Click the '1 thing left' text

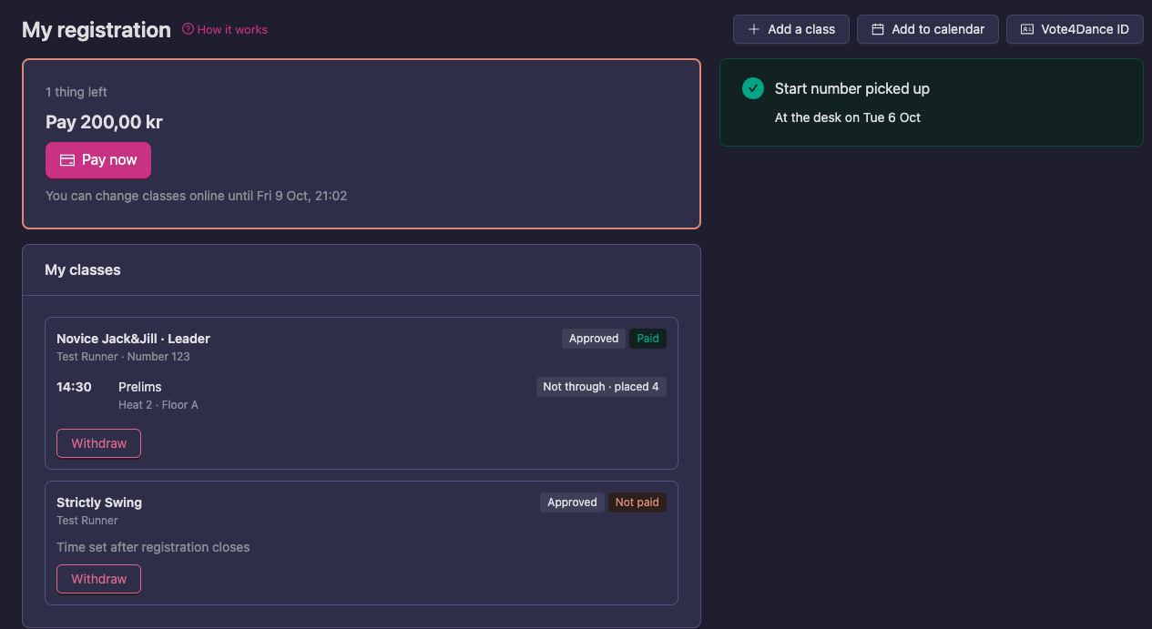coord(76,92)
